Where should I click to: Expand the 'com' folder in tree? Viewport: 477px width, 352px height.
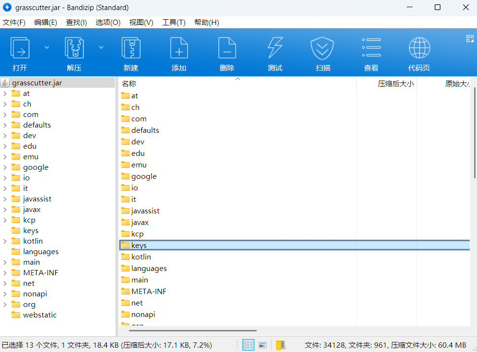click(5, 115)
